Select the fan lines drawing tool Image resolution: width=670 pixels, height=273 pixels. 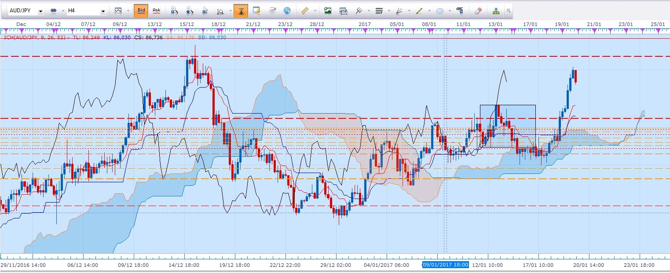click(399, 10)
